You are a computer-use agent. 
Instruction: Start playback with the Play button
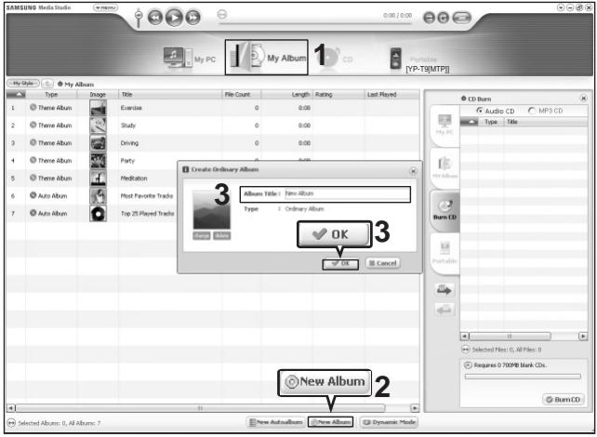(x=175, y=17)
